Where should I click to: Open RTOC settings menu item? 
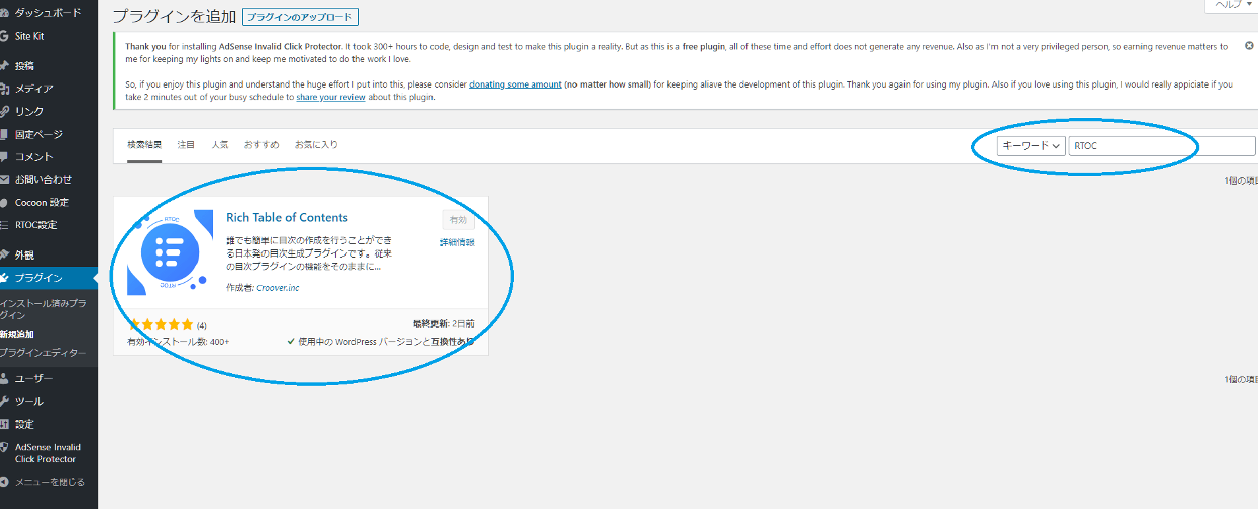[x=36, y=225]
